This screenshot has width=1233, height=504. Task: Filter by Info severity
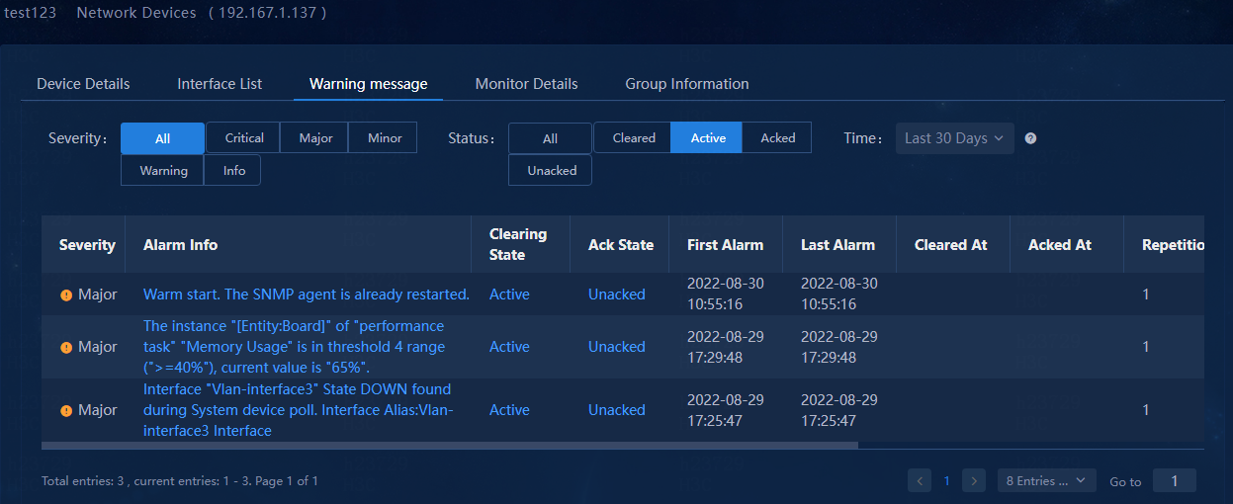[233, 171]
